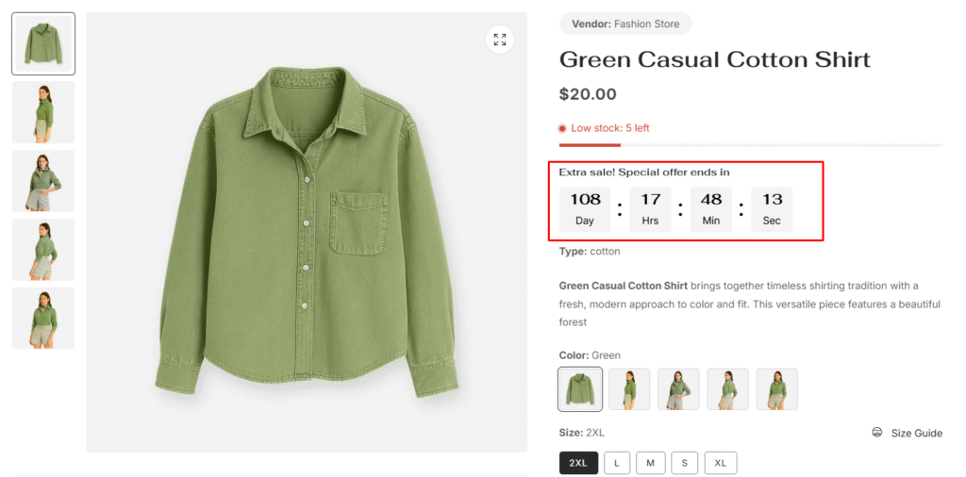Click the red low stock indicator dot
Viewport: 966px width, 477px height.
[562, 128]
